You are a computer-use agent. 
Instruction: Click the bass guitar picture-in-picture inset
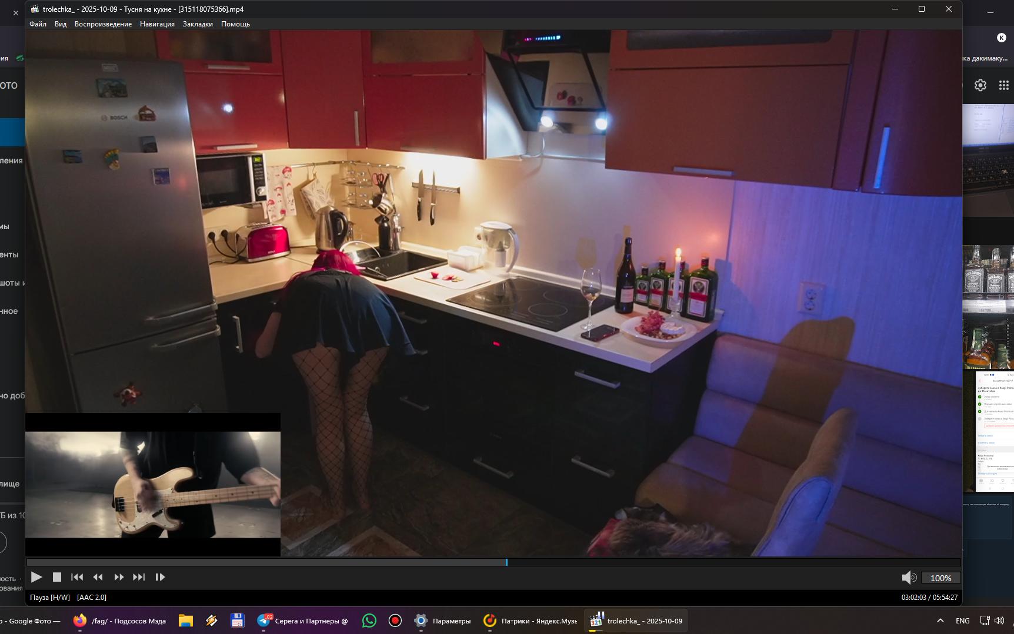153,485
